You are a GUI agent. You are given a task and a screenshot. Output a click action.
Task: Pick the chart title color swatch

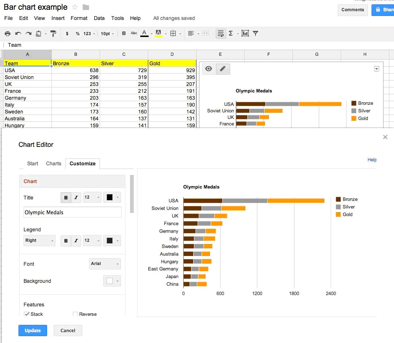pos(112,198)
